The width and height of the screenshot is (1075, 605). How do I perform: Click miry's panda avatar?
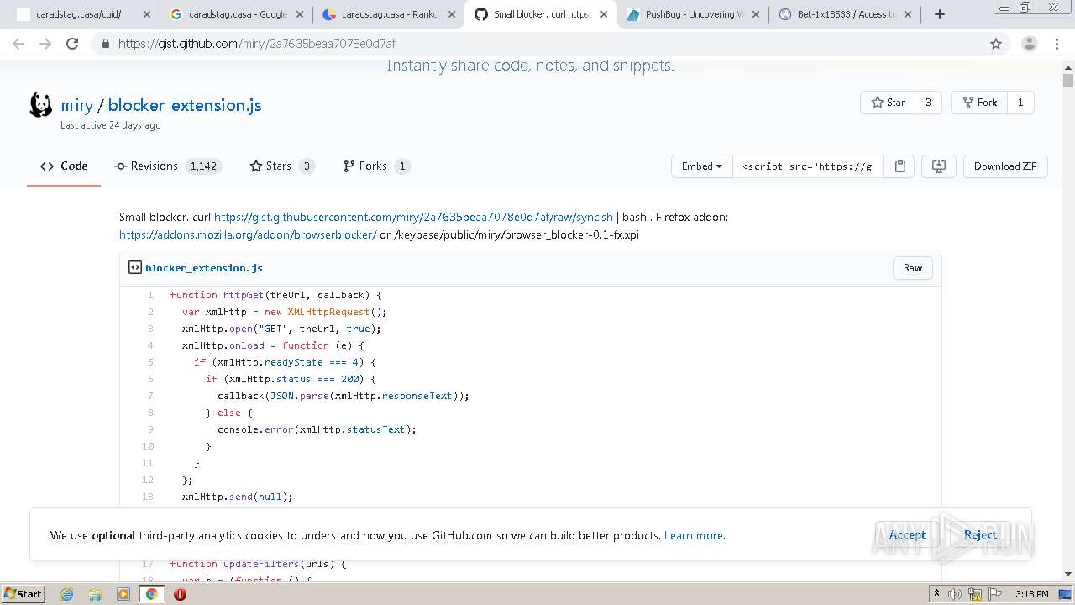(x=41, y=105)
